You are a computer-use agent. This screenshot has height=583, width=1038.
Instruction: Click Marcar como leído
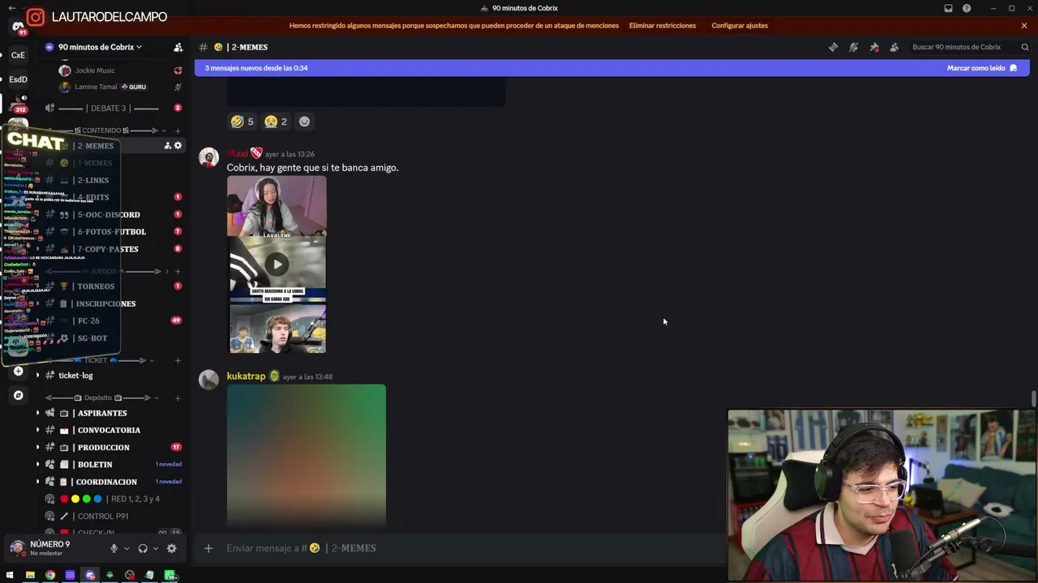pos(982,68)
